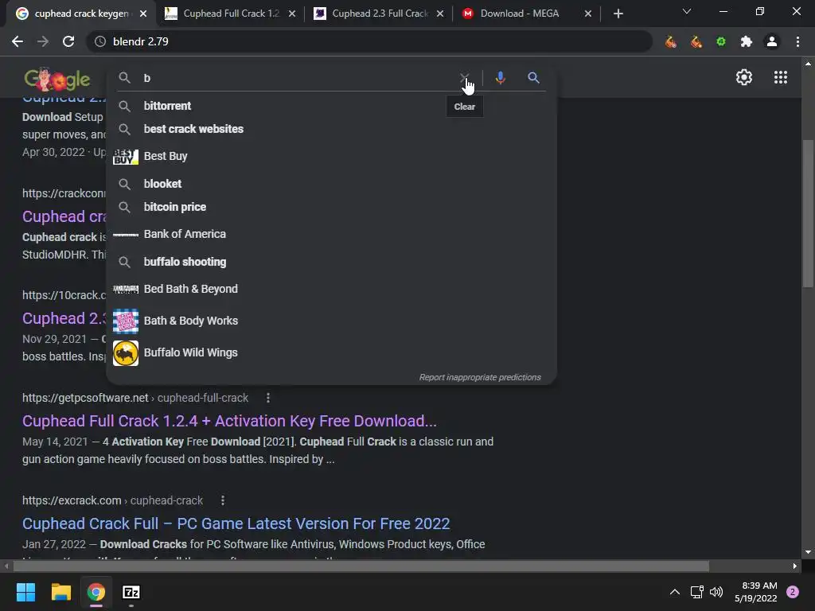Close the 'Download - MEGA' tab
Screen dimensions: 815x611
pos(588,14)
